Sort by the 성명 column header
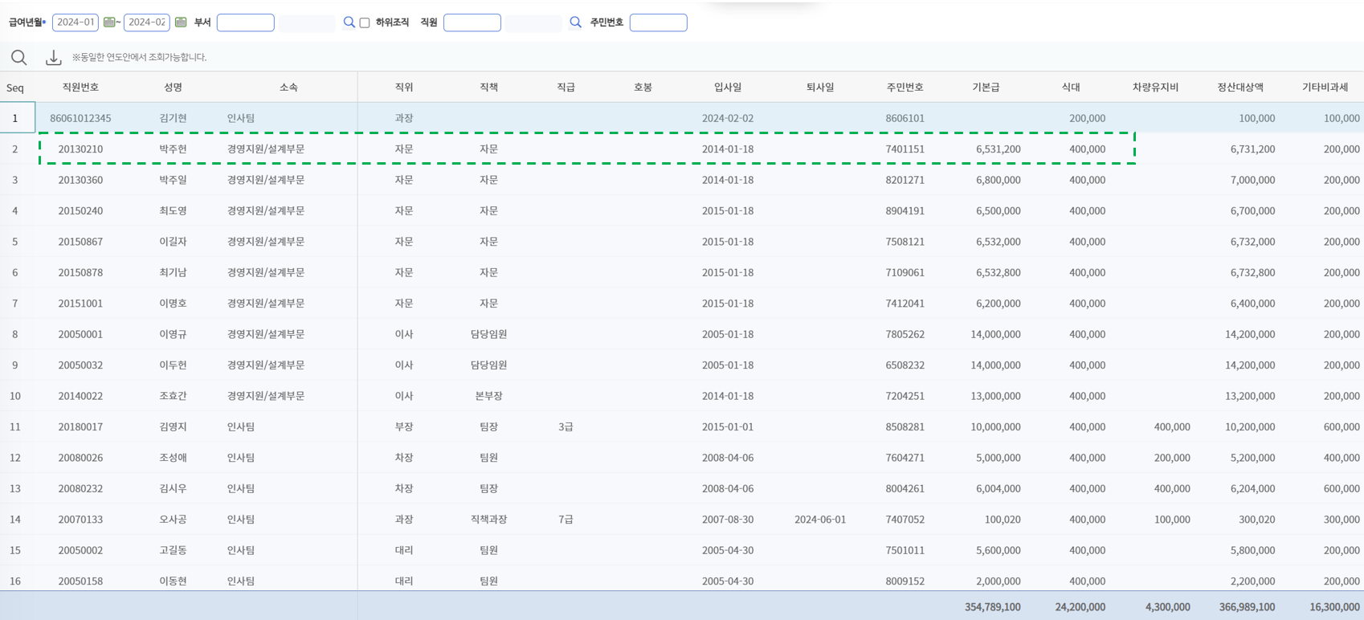This screenshot has width=1364, height=620. [x=173, y=87]
